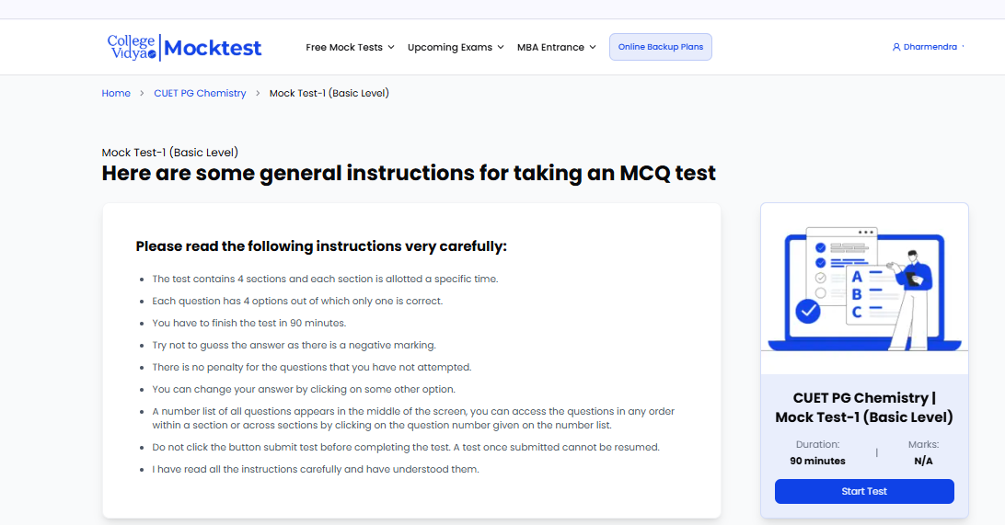Click the CUET PG Chemistry test card title

coord(864,407)
